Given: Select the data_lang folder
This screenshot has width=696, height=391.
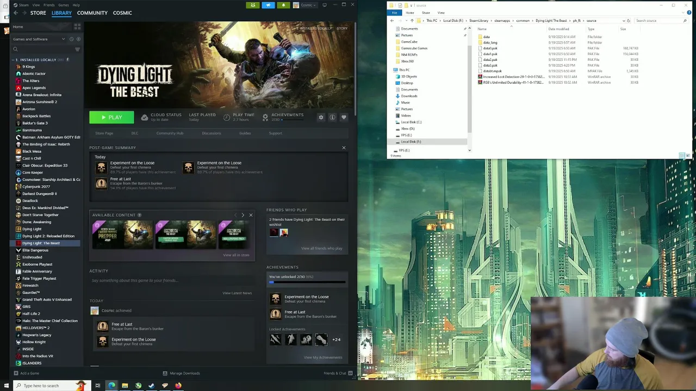Looking at the screenshot, I should [490, 42].
